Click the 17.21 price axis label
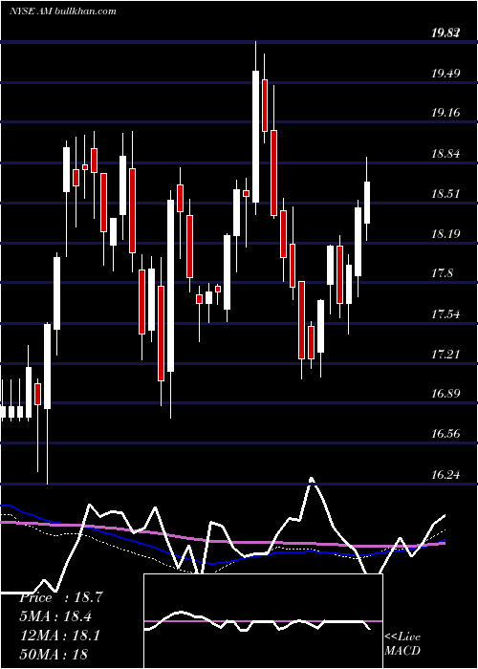 pos(445,354)
